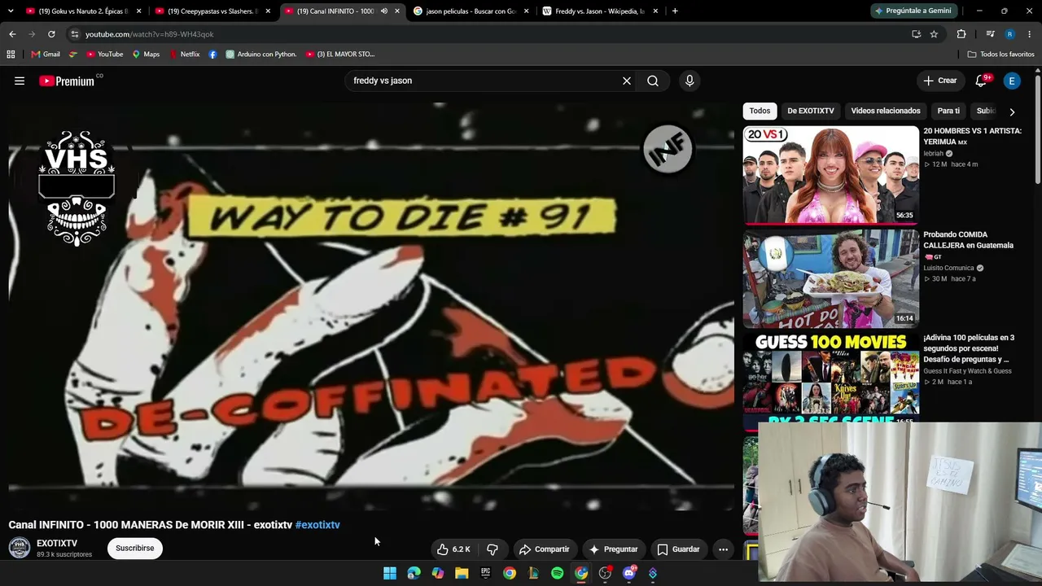Close the Canal INFINITO tab

pos(397,11)
